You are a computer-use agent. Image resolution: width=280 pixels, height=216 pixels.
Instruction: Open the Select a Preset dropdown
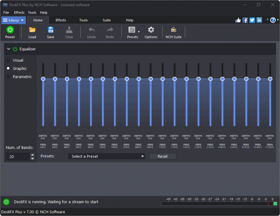[x=106, y=157]
